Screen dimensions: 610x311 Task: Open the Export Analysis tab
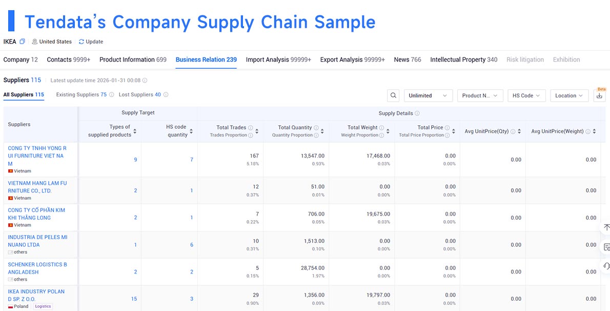353,60
